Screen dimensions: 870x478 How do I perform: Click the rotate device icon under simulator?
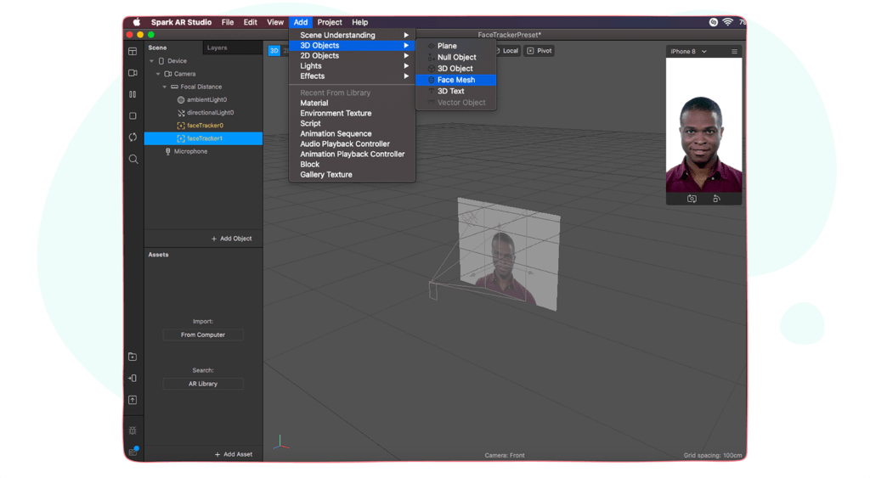pos(716,199)
